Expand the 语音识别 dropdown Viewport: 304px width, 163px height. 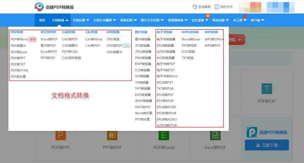(x=136, y=20)
